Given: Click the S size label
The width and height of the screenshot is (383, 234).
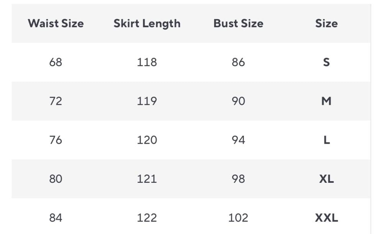Looking at the screenshot, I should [326, 62].
